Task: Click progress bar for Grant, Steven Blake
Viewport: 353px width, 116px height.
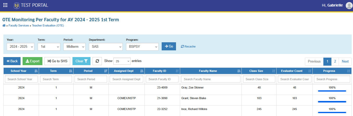Action: point(332,102)
